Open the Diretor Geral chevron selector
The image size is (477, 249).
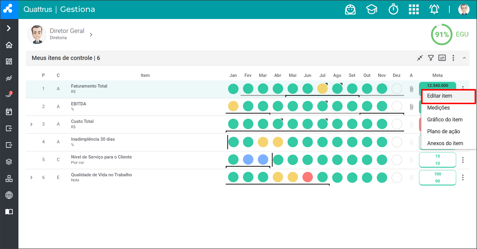point(91,35)
